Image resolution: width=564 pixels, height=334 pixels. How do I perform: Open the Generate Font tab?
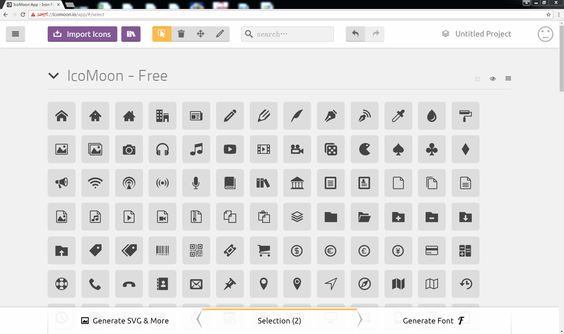[x=434, y=321]
